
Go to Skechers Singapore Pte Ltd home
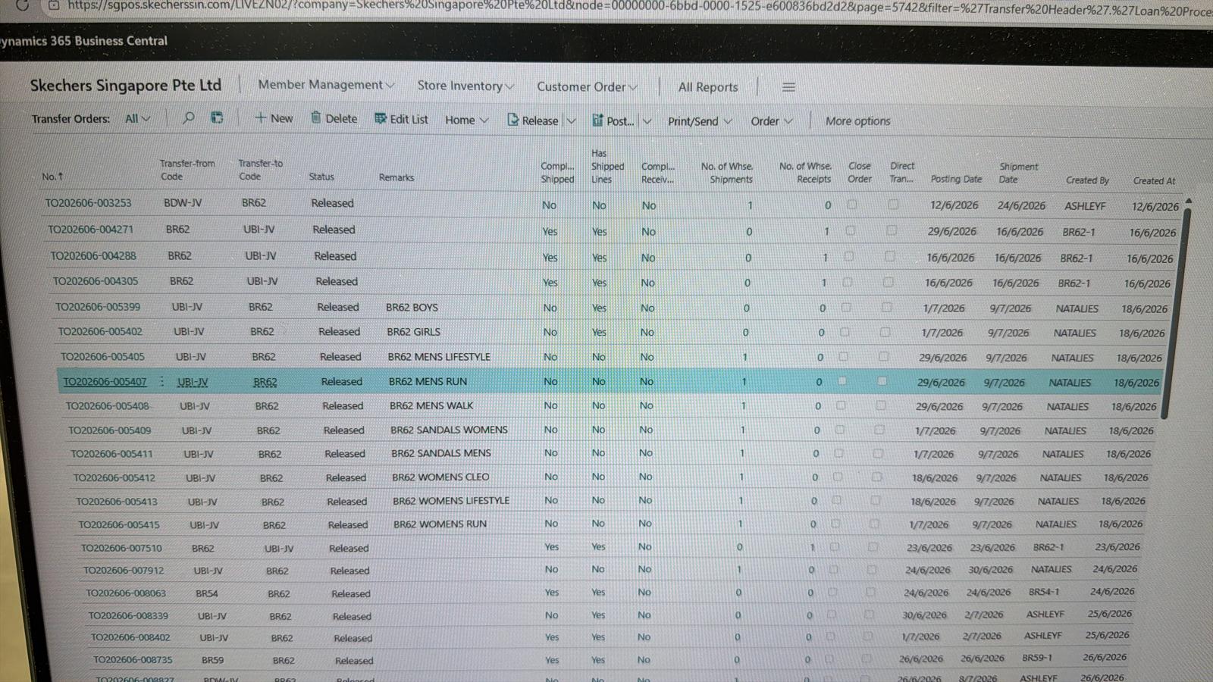pos(126,85)
